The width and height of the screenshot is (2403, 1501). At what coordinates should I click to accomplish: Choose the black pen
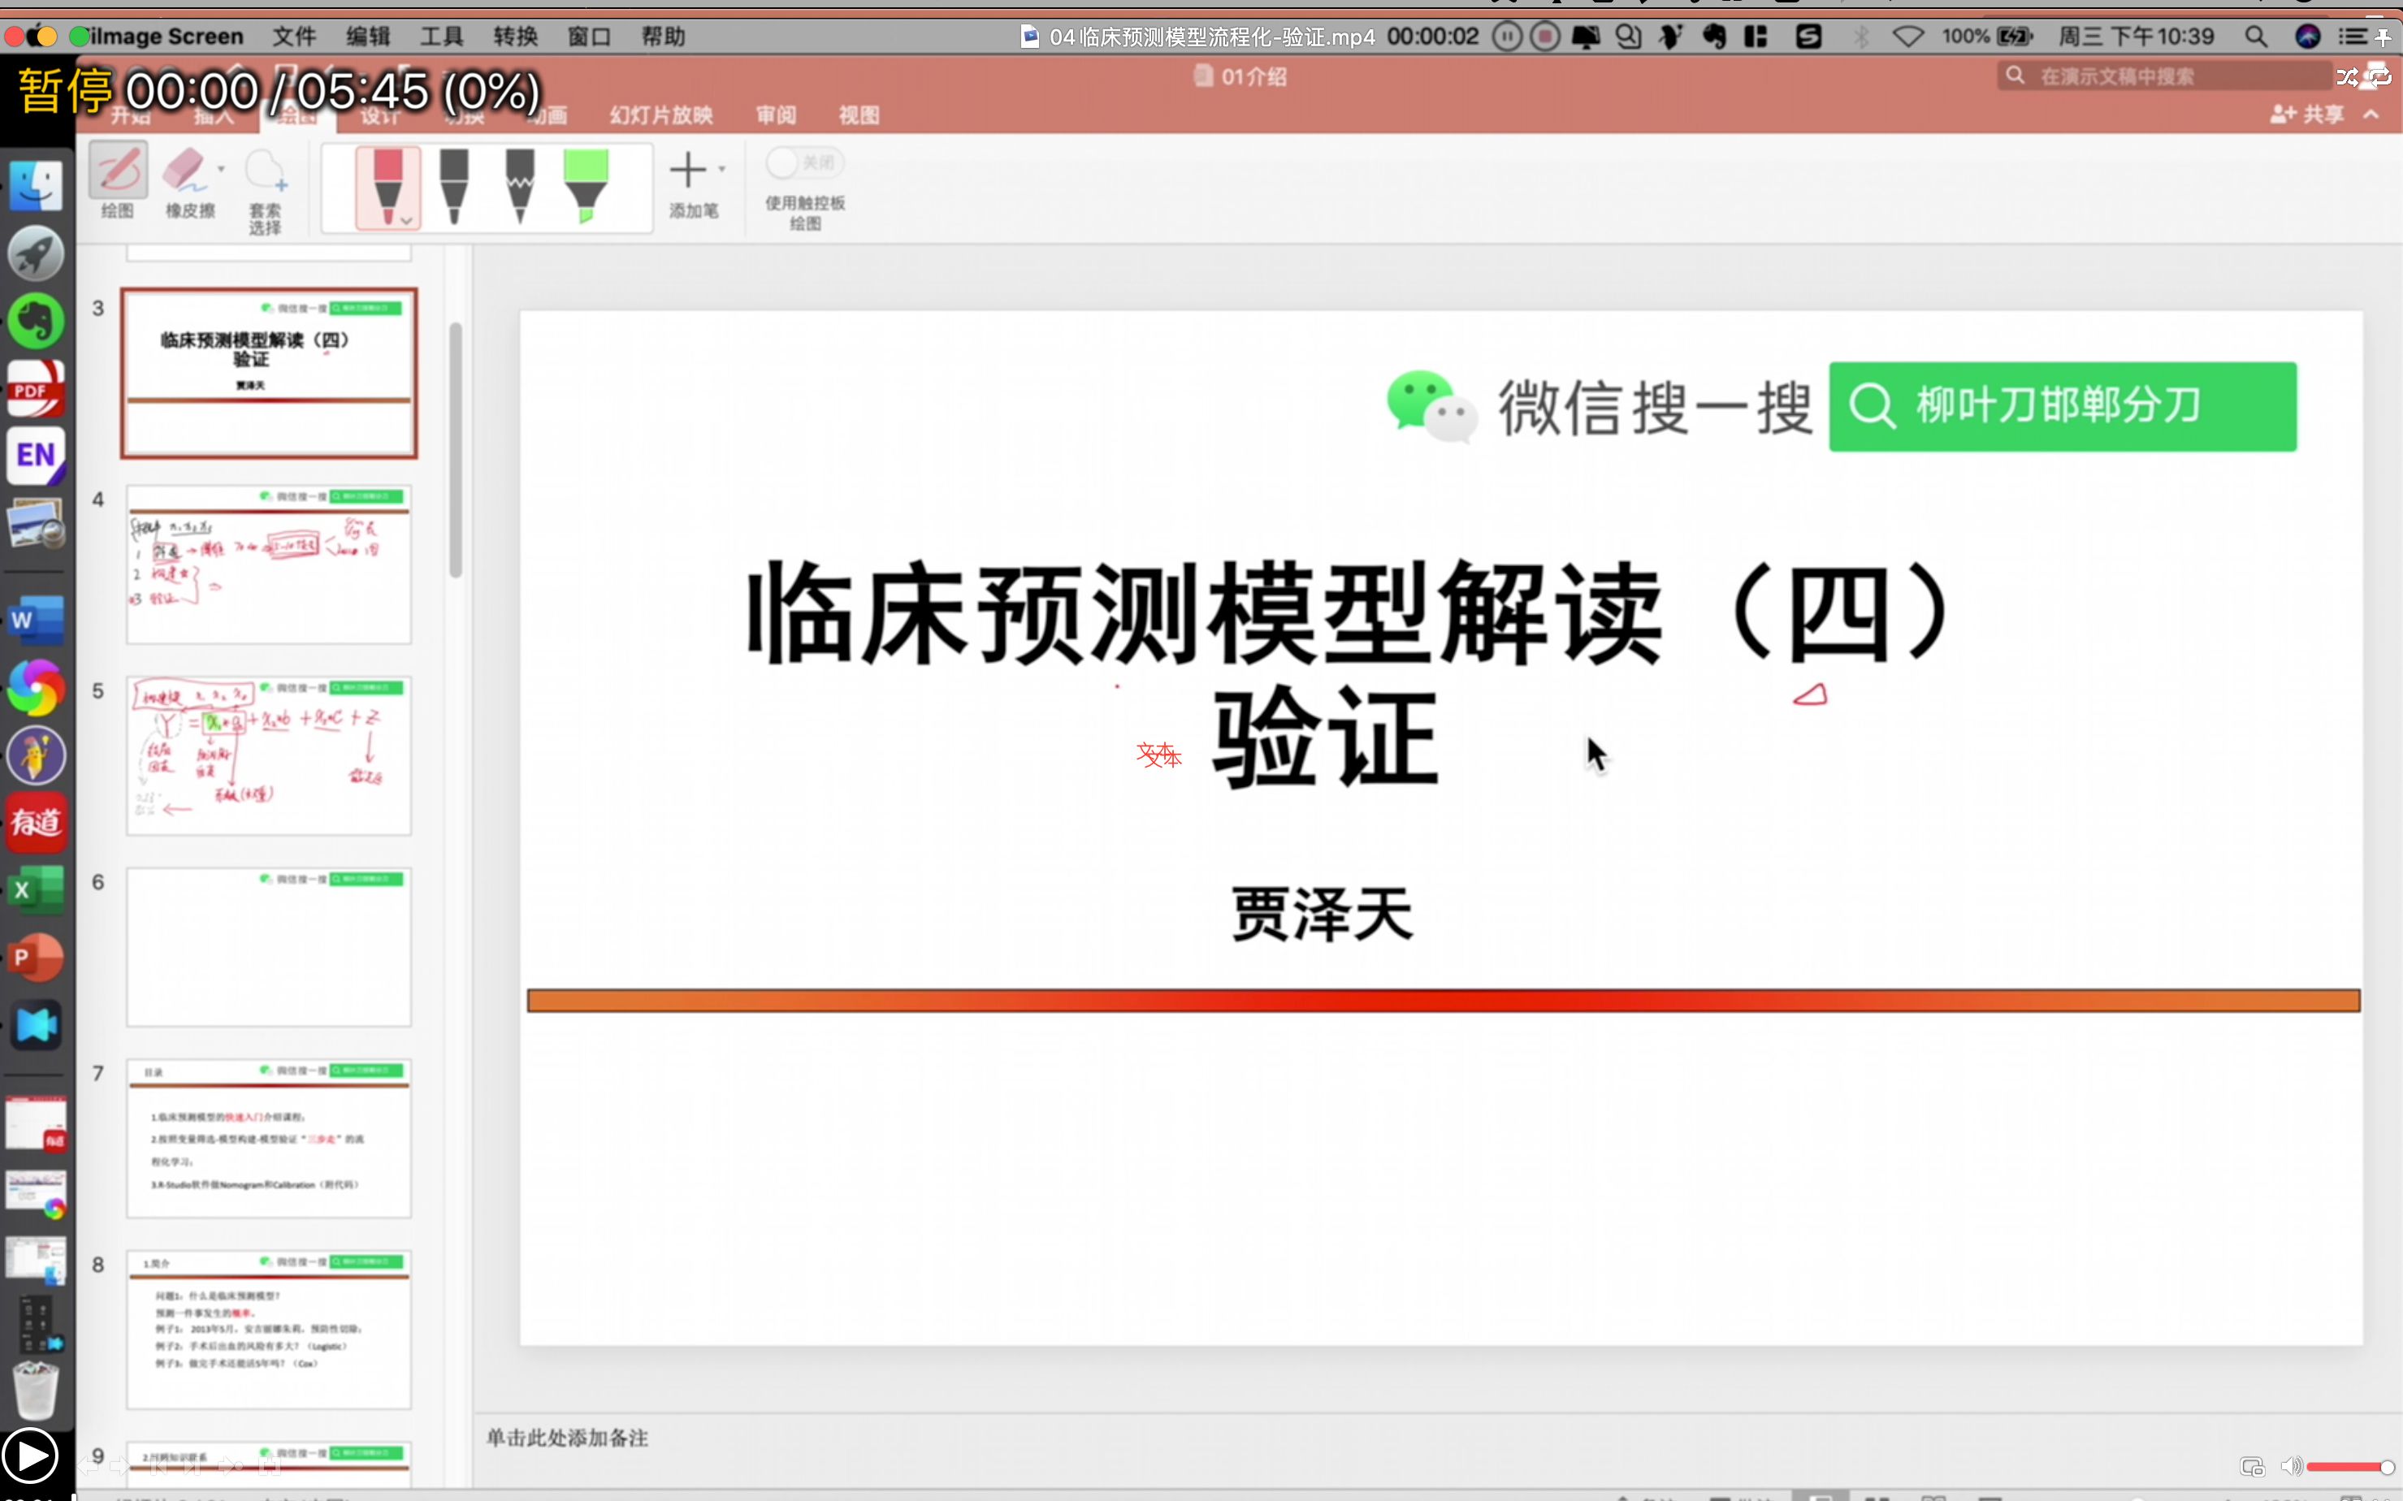[454, 186]
